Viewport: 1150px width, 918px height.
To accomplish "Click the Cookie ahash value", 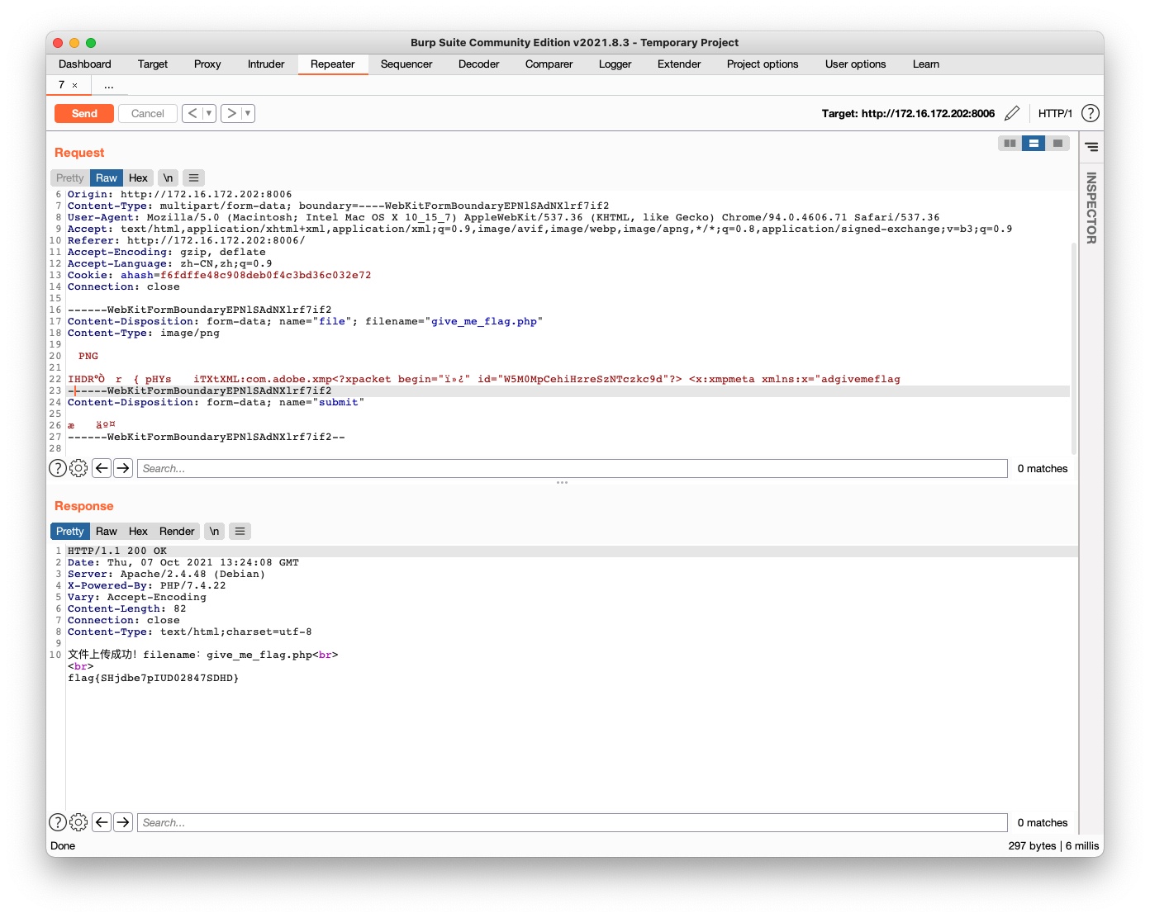I will [266, 275].
